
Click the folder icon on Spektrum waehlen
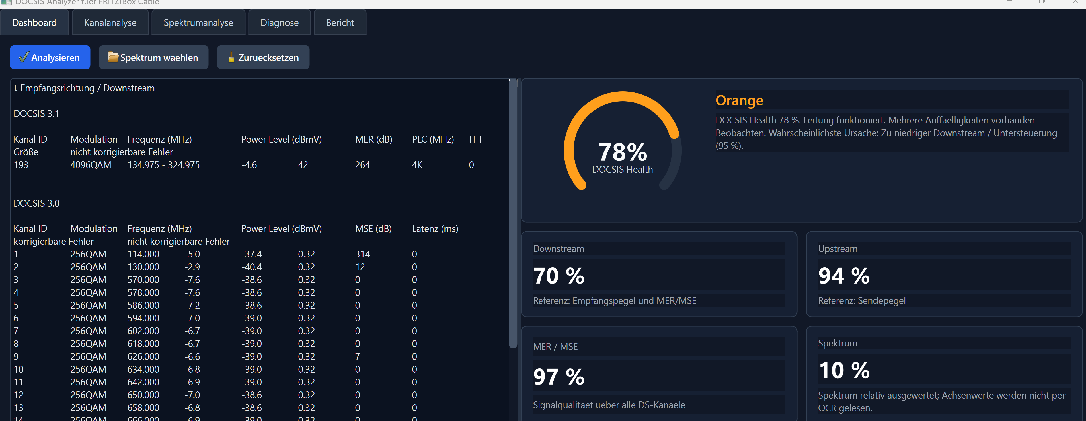click(x=113, y=57)
